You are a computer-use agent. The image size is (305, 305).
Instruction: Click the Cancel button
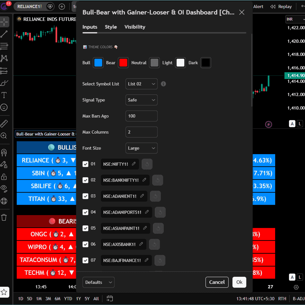pyautogui.click(x=217, y=282)
